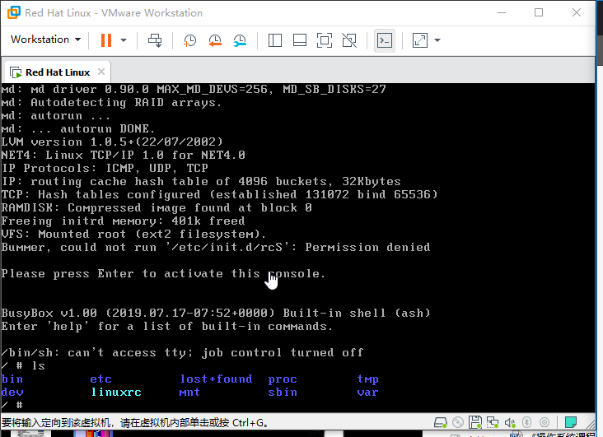603x437 pixels.
Task: Click the sound card status icon
Action: coord(510,423)
